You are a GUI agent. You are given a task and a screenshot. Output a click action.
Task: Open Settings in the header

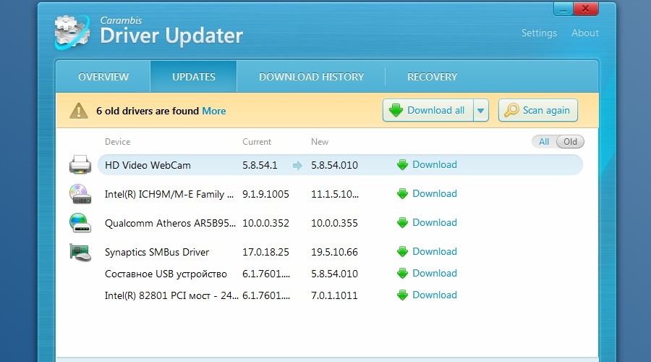point(539,33)
